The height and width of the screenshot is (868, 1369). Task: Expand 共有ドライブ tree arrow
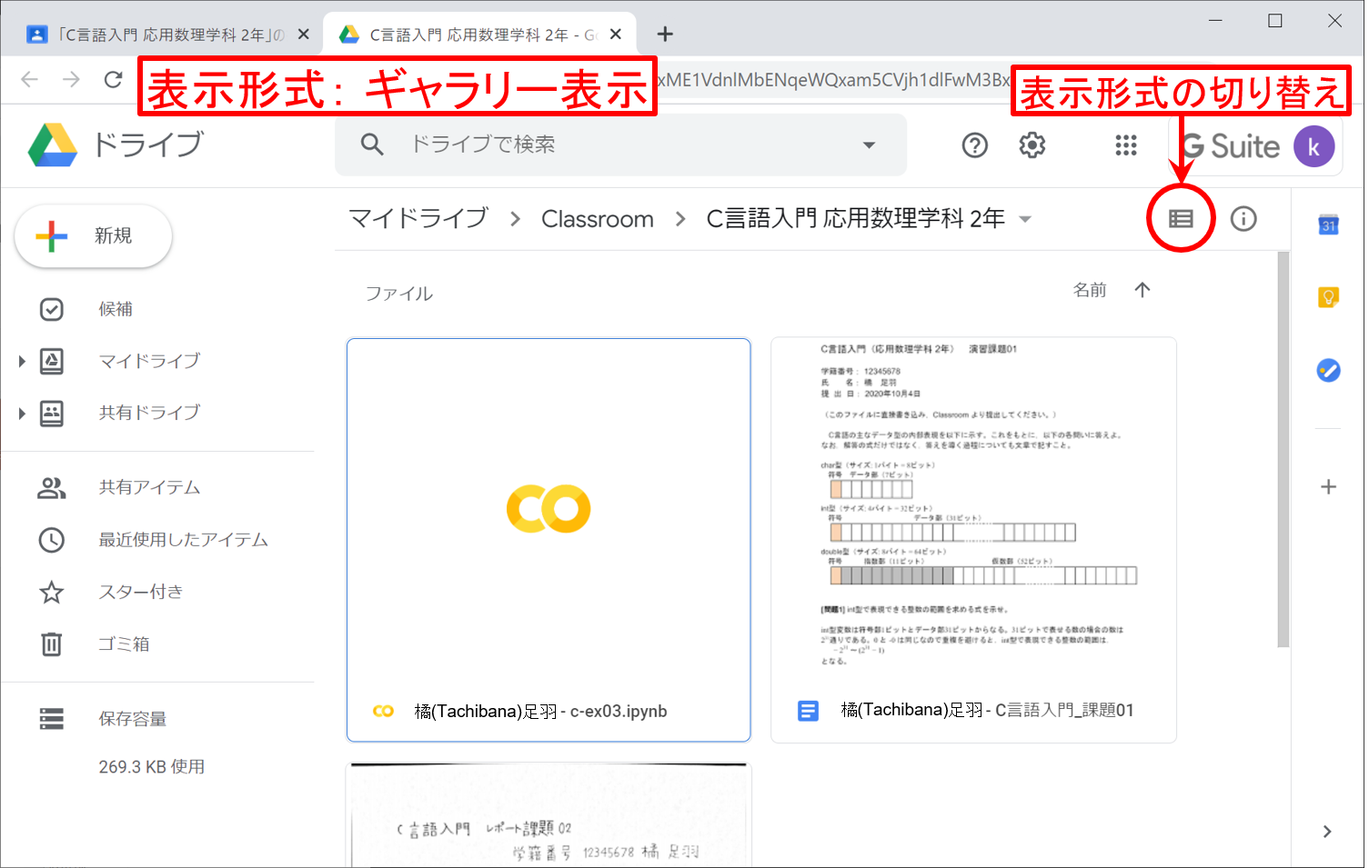click(x=22, y=413)
